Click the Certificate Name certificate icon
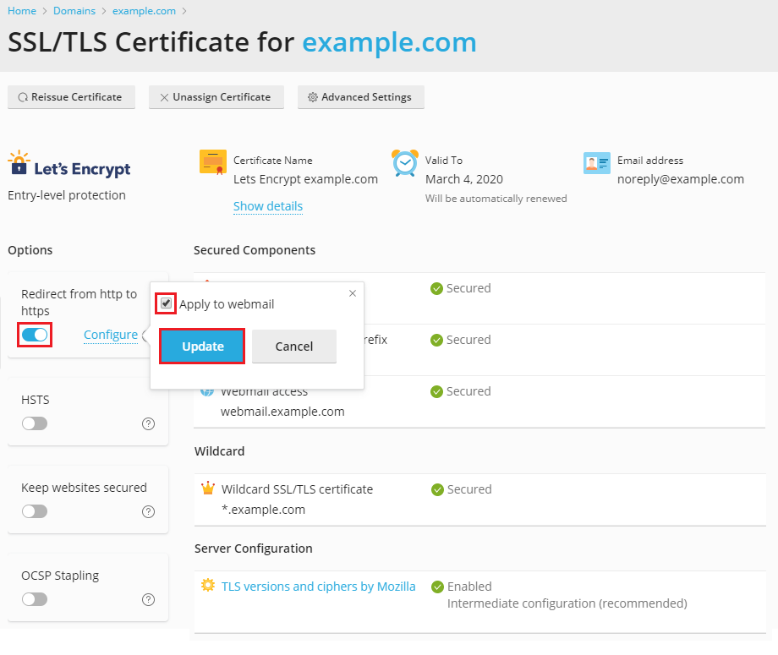This screenshot has height=655, width=778. tap(213, 161)
